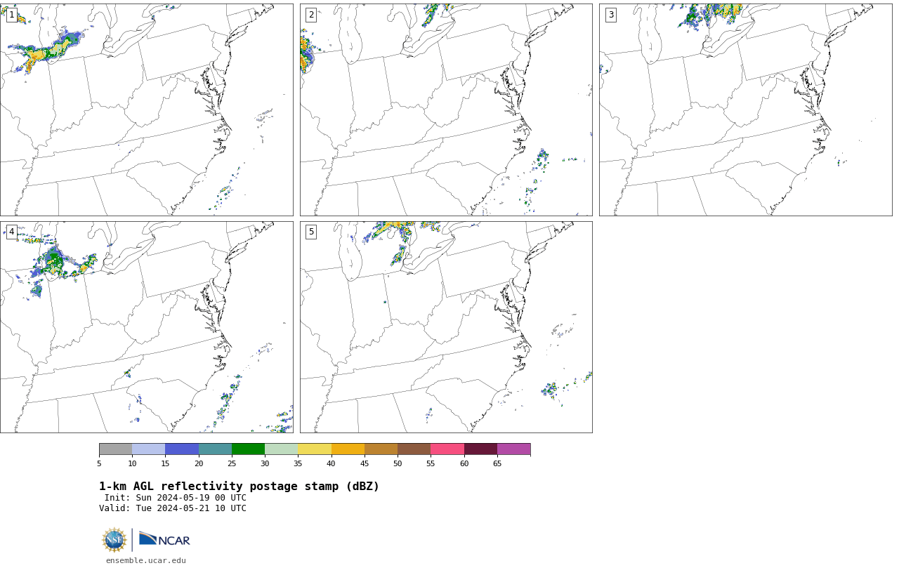This screenshot has width=899, height=568.
Task: Click the yellow 35-40 dBZ swatch
Action: coord(315,449)
